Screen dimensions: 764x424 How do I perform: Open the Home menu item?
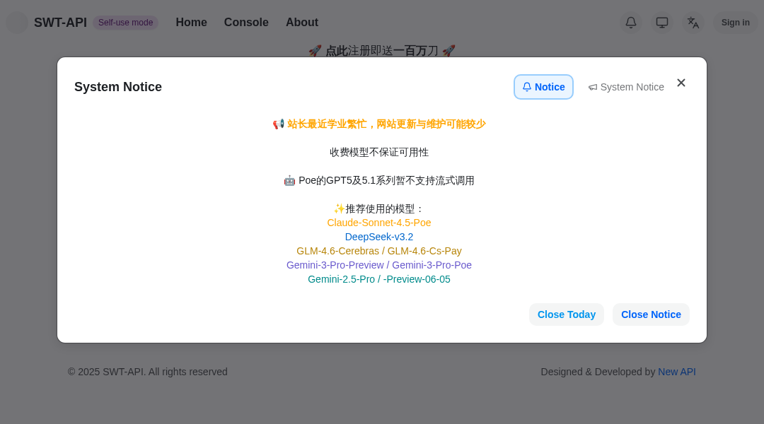pos(191,22)
